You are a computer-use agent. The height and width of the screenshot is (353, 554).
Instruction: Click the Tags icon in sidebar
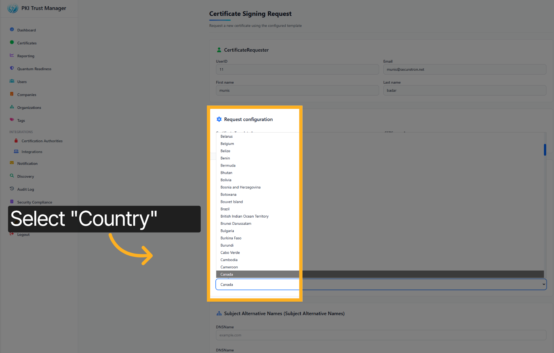tap(12, 120)
